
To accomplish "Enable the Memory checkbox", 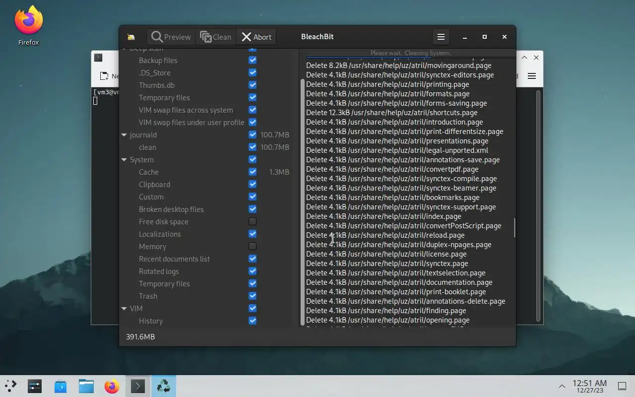I will (x=253, y=246).
